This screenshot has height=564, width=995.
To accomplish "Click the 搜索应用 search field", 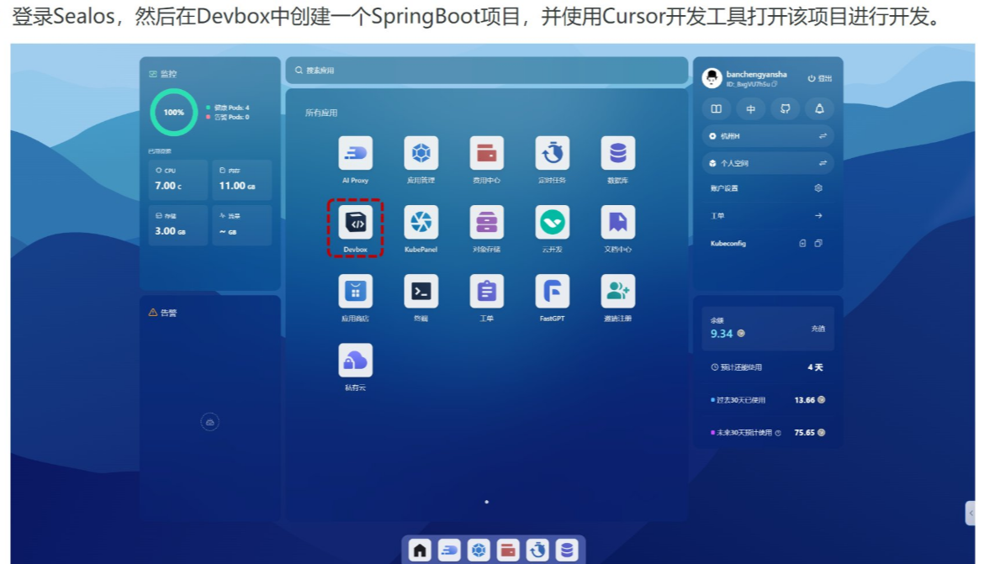I will tap(487, 71).
